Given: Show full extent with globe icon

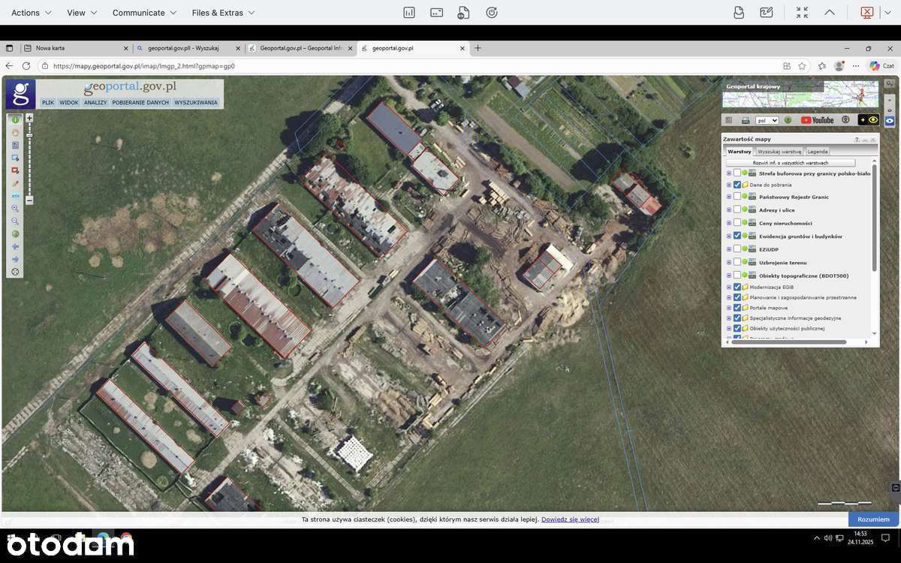Looking at the screenshot, I should pyautogui.click(x=15, y=233).
